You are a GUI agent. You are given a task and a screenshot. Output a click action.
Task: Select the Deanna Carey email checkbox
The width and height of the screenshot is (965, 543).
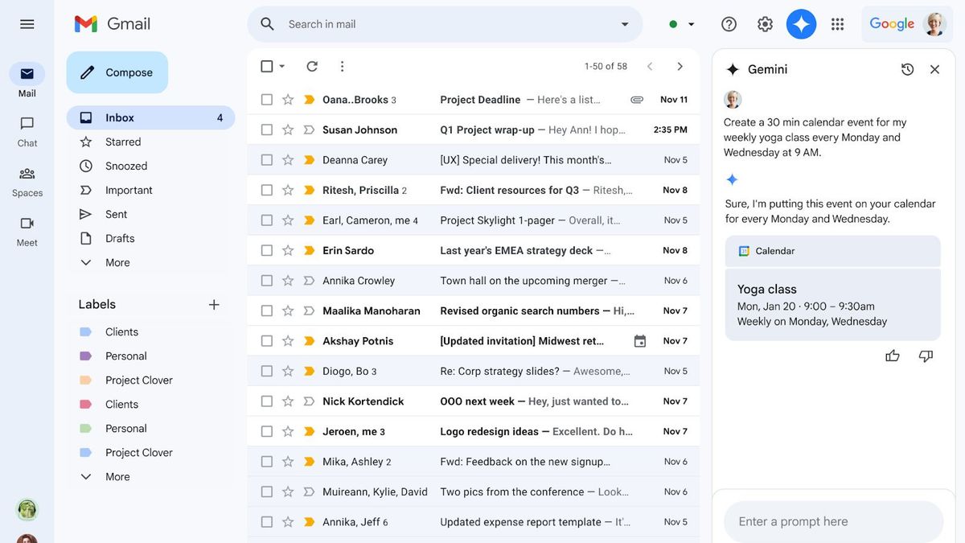(267, 160)
